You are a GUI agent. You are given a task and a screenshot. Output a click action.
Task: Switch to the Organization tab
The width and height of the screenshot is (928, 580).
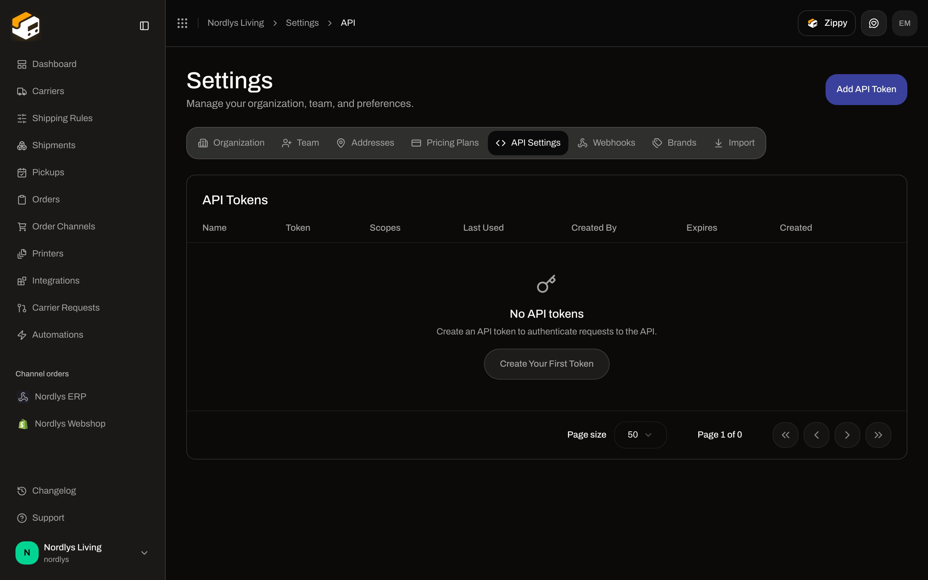click(231, 143)
